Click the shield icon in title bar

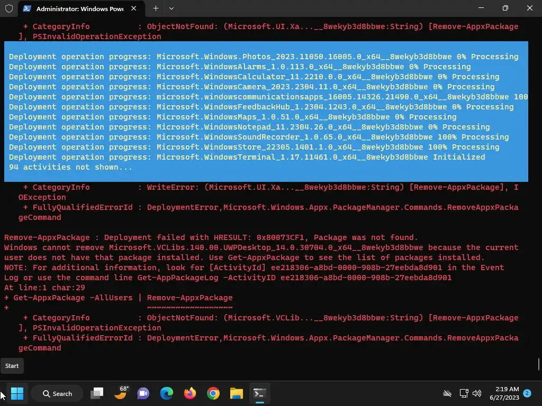9,8
